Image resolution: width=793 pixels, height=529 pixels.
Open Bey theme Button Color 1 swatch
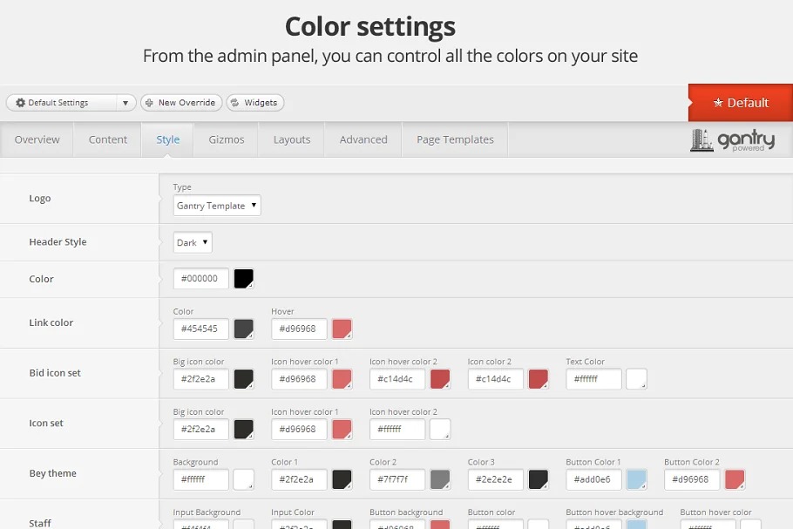point(636,479)
